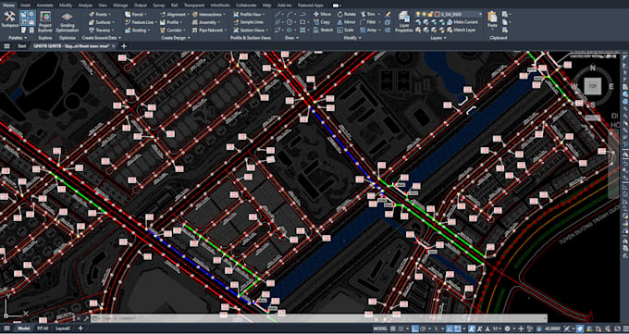Click the Assembly icon
Viewport: 629px width, 334px height.
[x=195, y=22]
